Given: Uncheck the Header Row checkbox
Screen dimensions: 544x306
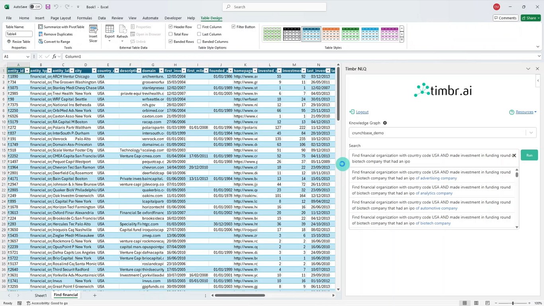Looking at the screenshot, I should 170,27.
